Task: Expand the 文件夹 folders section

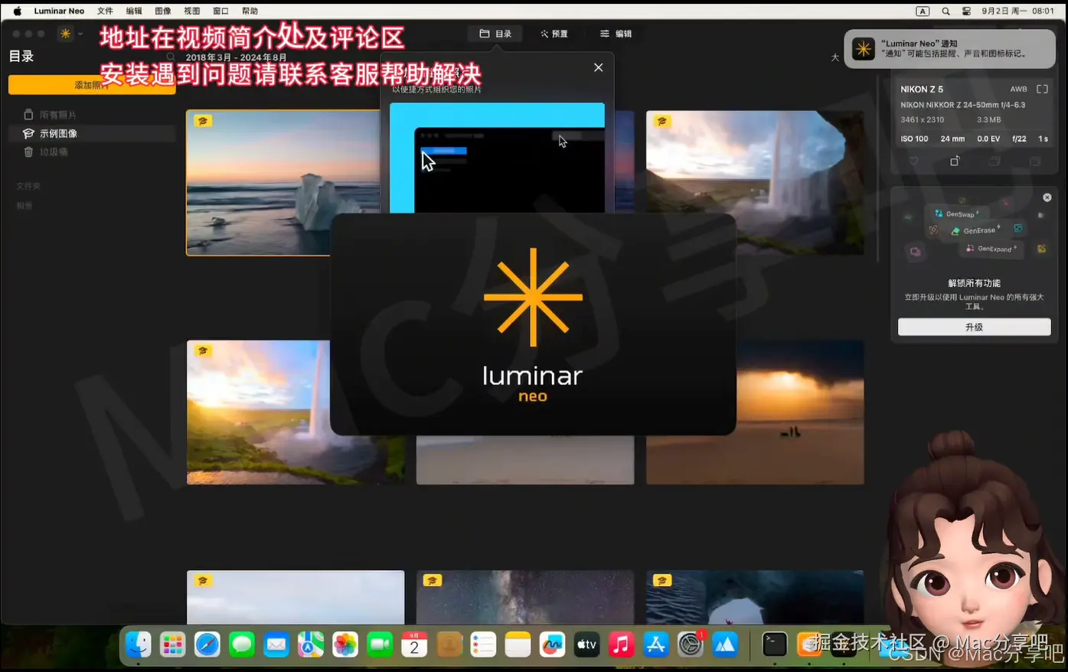Action: point(28,185)
